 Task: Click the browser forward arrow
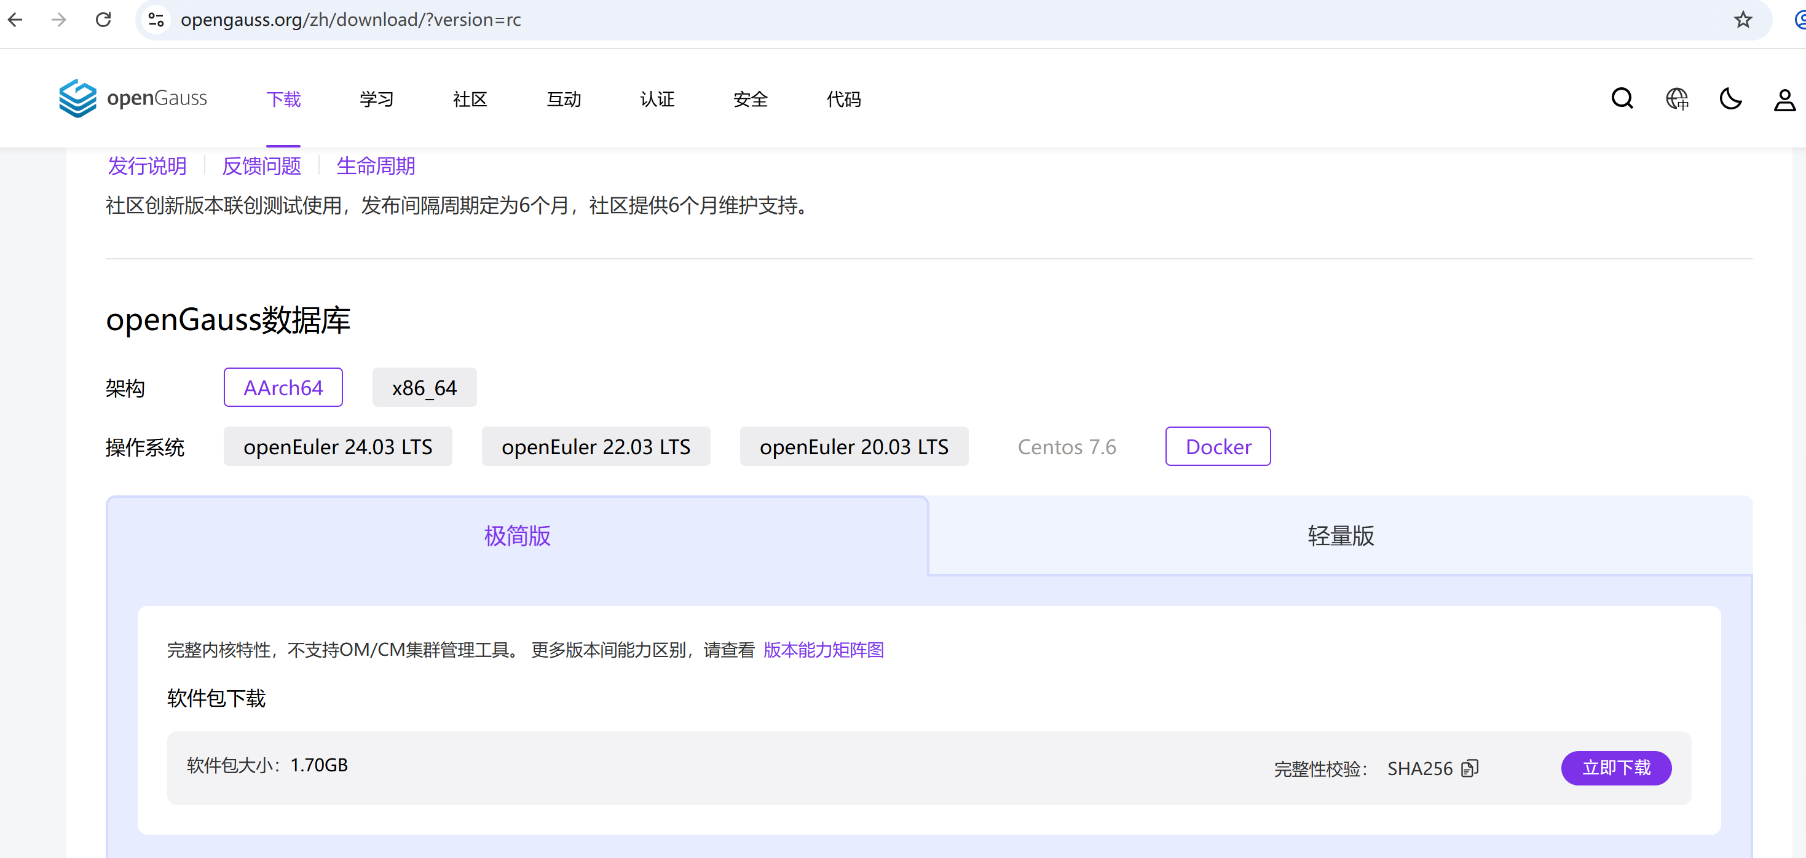point(60,20)
